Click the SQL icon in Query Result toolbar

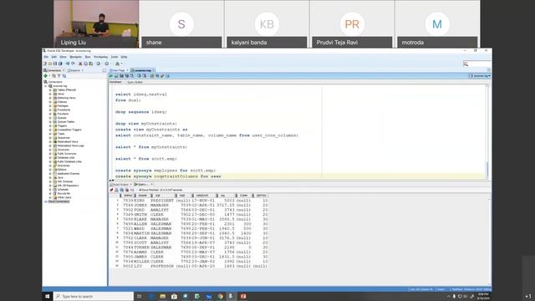click(x=132, y=190)
